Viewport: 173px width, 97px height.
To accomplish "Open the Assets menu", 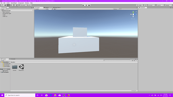I will (8, 3).
